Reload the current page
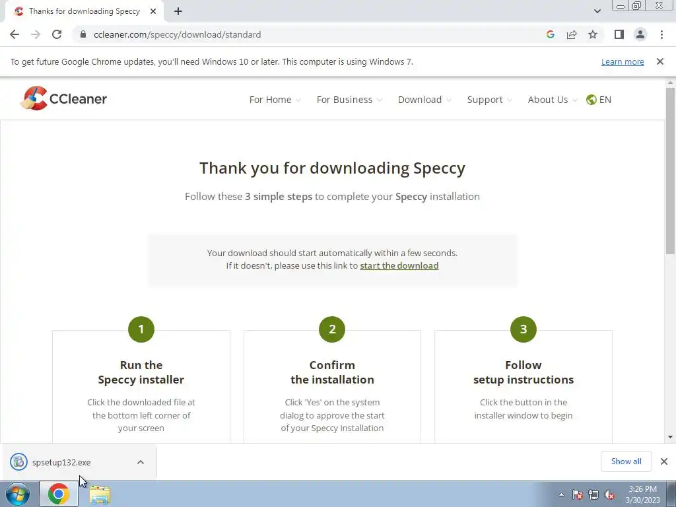 57,34
